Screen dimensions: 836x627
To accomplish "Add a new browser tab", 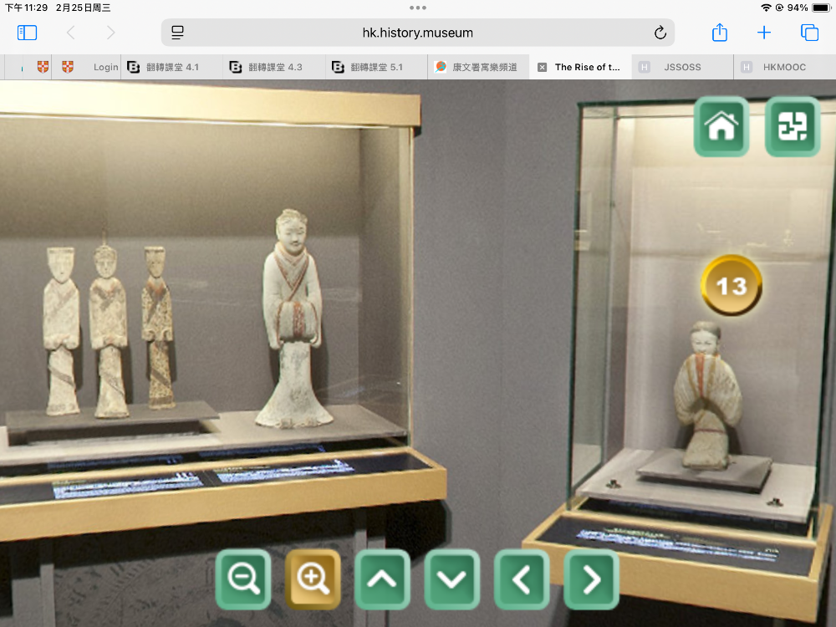I will [764, 33].
